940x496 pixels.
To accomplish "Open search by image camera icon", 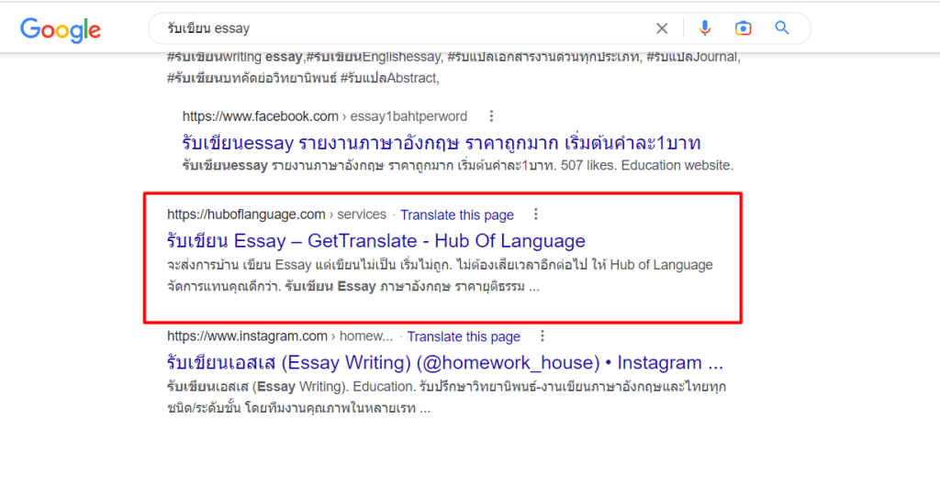I will (743, 28).
